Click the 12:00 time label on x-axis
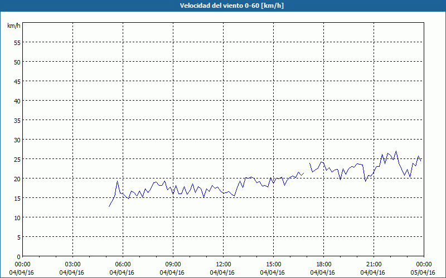Viewport: 446px width, 278px height. [224, 265]
